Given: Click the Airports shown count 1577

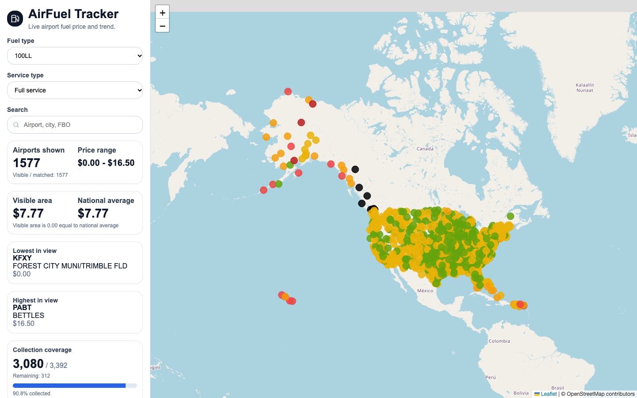Looking at the screenshot, I should click(27, 163).
